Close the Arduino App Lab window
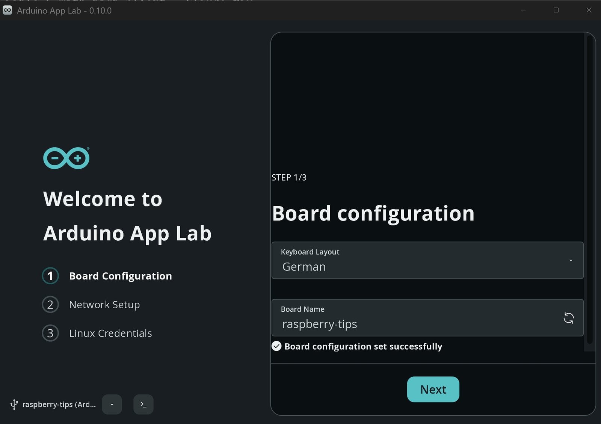This screenshot has width=601, height=424. pos(589,10)
